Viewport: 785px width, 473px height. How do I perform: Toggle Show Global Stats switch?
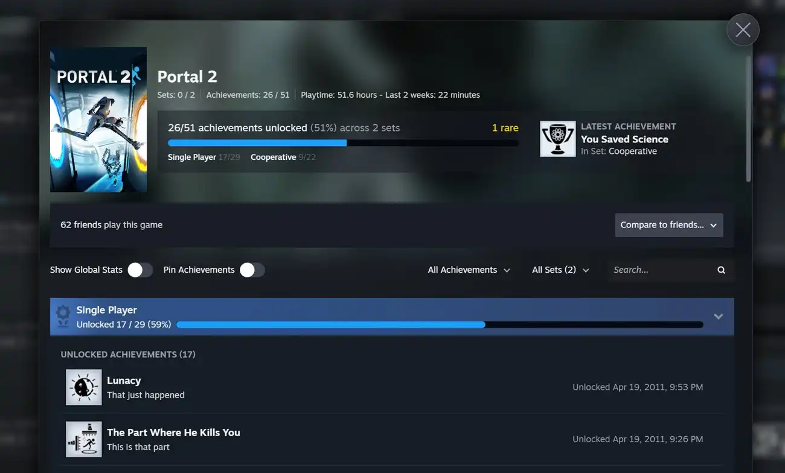pos(140,270)
